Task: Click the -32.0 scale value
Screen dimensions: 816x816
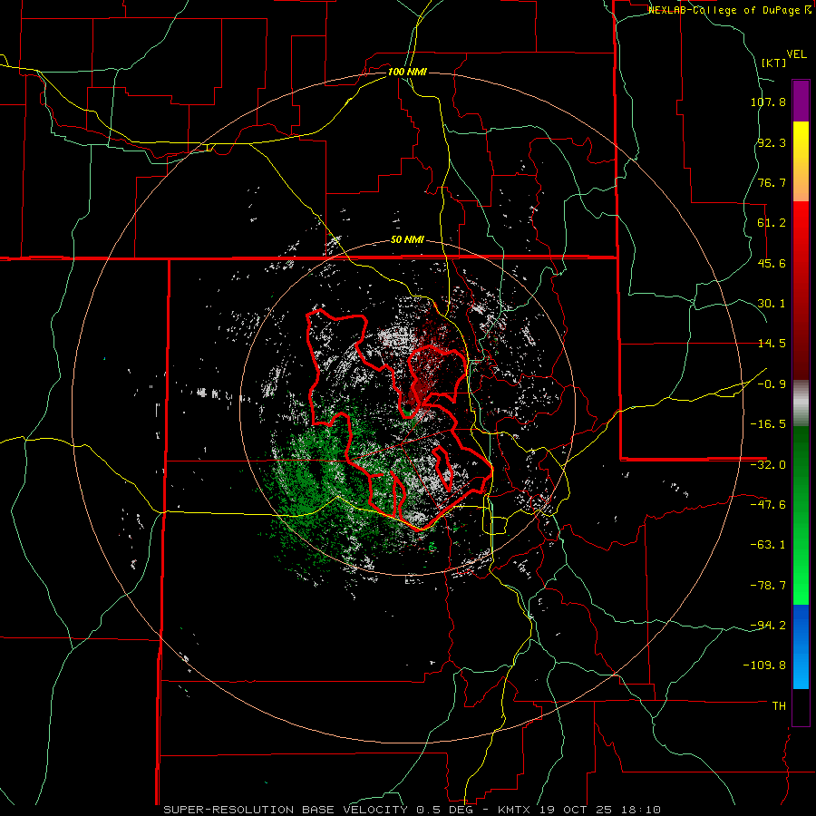Action: [x=768, y=465]
